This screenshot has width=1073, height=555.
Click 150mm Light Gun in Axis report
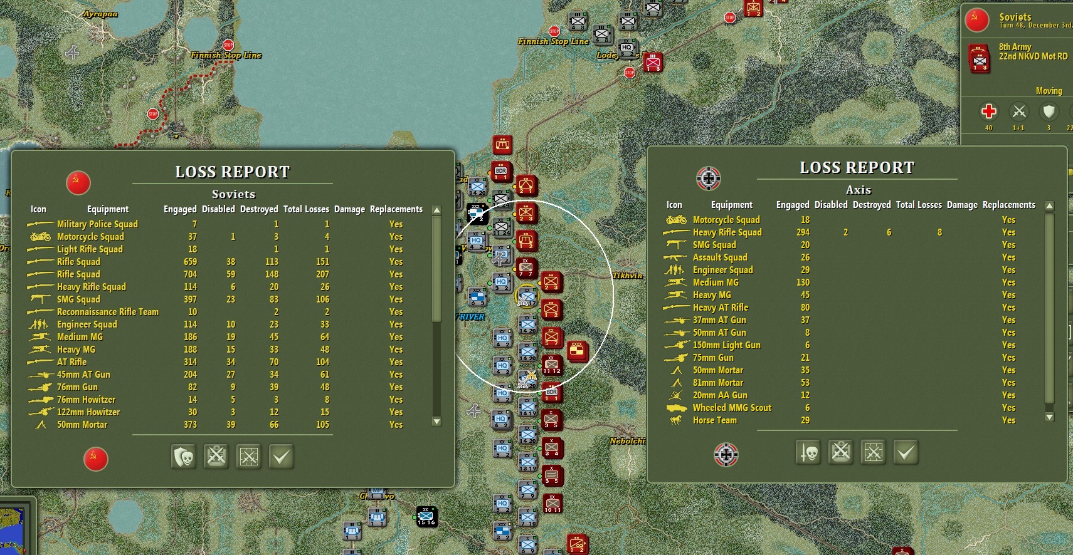coord(726,345)
